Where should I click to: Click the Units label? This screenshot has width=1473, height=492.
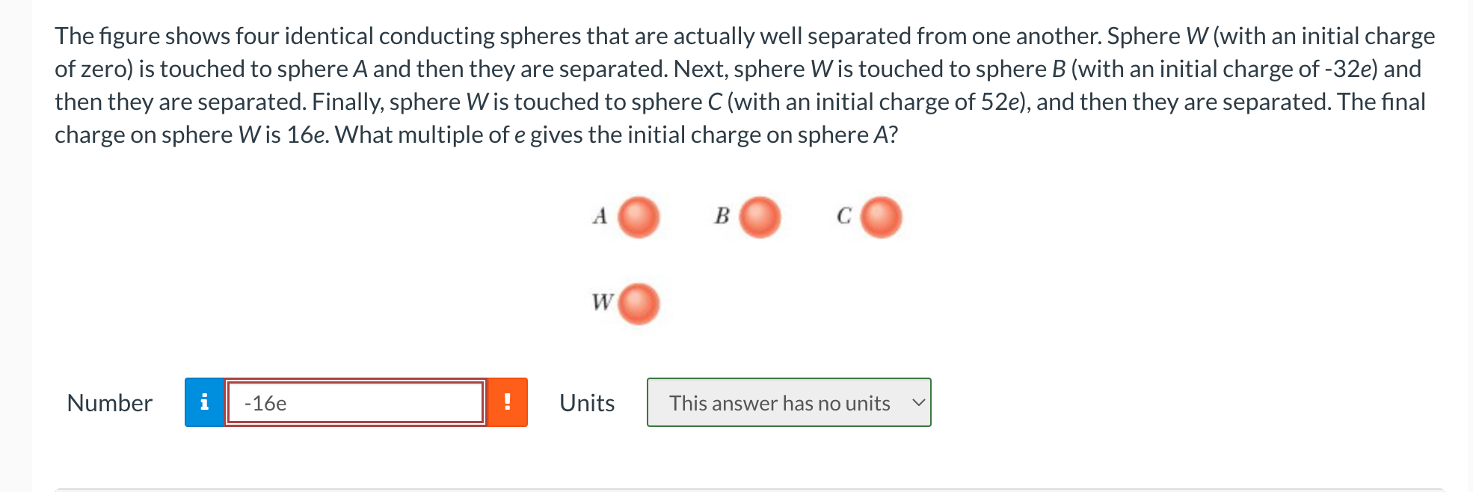586,403
